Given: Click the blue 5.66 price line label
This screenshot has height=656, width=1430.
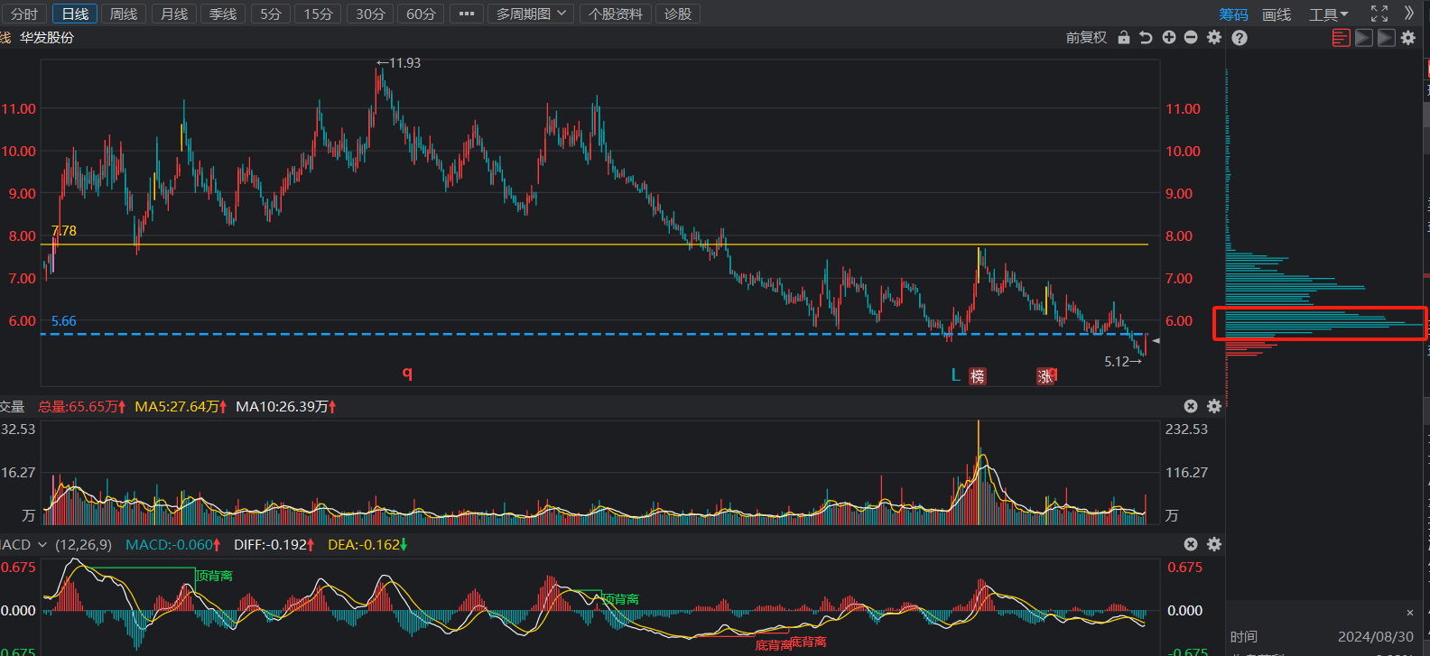Looking at the screenshot, I should coord(64,321).
